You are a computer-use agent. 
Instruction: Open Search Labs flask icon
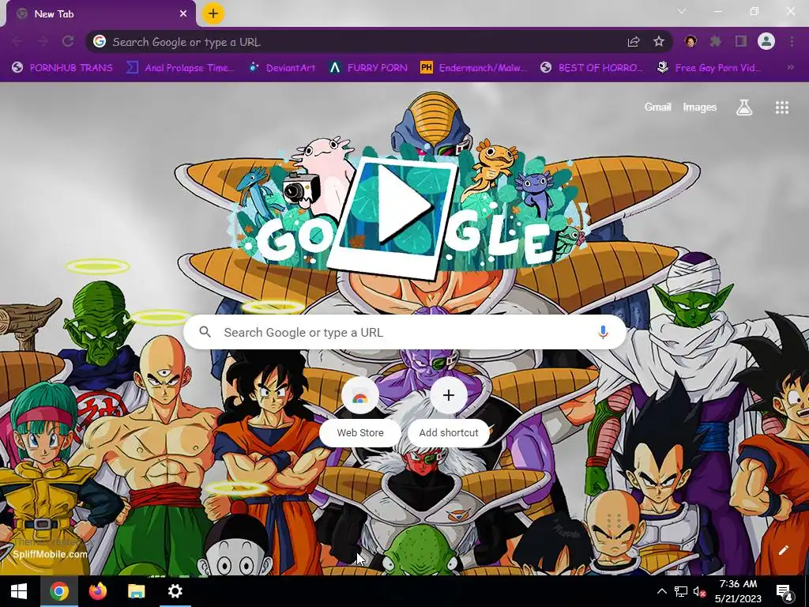click(744, 107)
